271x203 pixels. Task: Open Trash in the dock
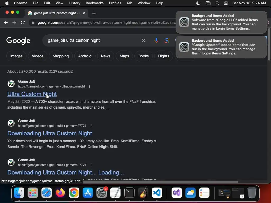point(252,193)
